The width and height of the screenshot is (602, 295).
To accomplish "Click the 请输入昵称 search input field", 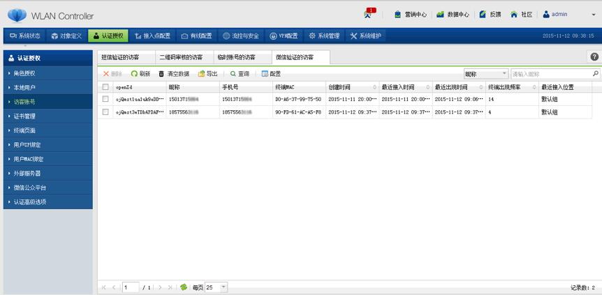I will (x=550, y=74).
